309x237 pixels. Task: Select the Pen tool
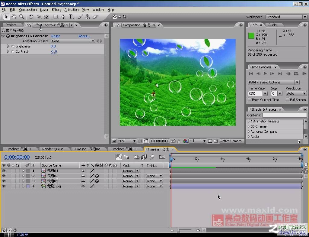point(63,17)
